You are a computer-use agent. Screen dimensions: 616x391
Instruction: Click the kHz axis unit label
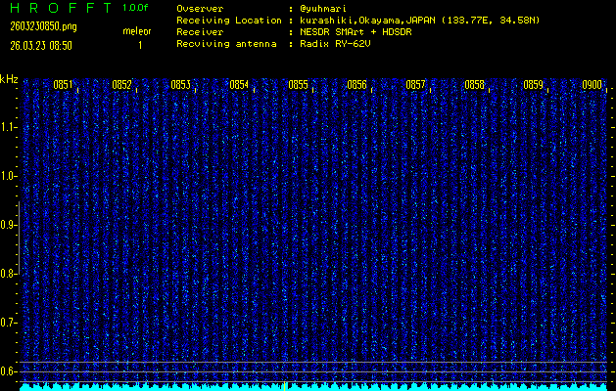9,79
